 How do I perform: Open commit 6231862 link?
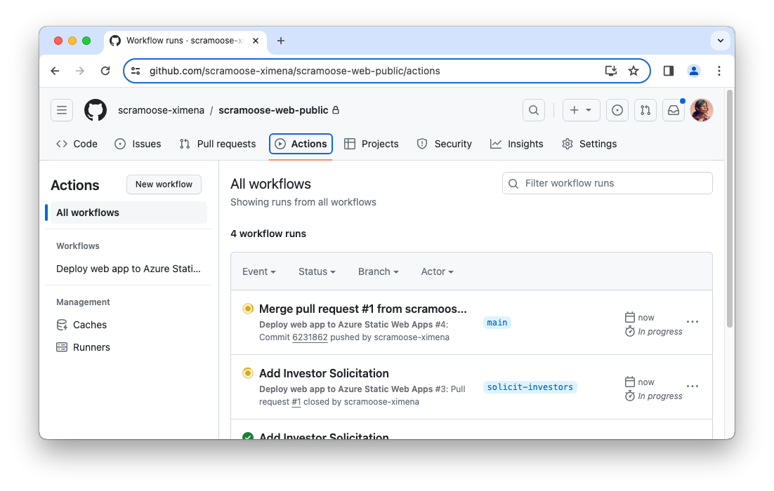(x=310, y=337)
